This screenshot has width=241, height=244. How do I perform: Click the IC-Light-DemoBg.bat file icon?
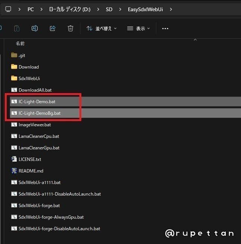tap(14, 113)
